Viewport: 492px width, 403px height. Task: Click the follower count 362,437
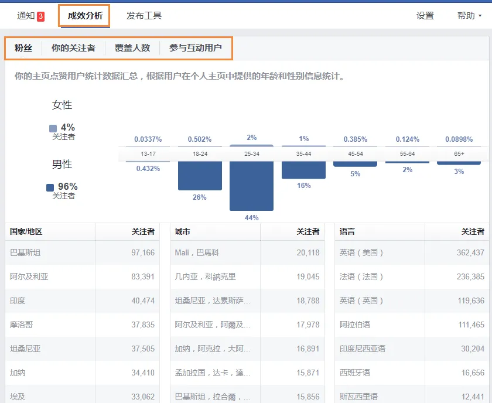470,252
